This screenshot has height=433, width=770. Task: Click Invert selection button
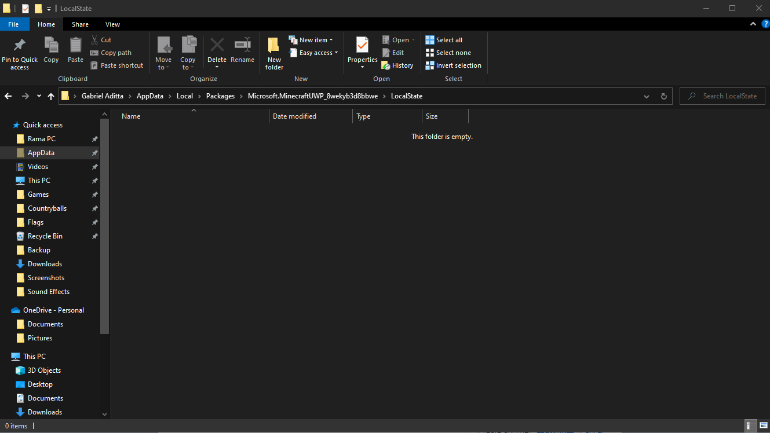click(x=453, y=65)
